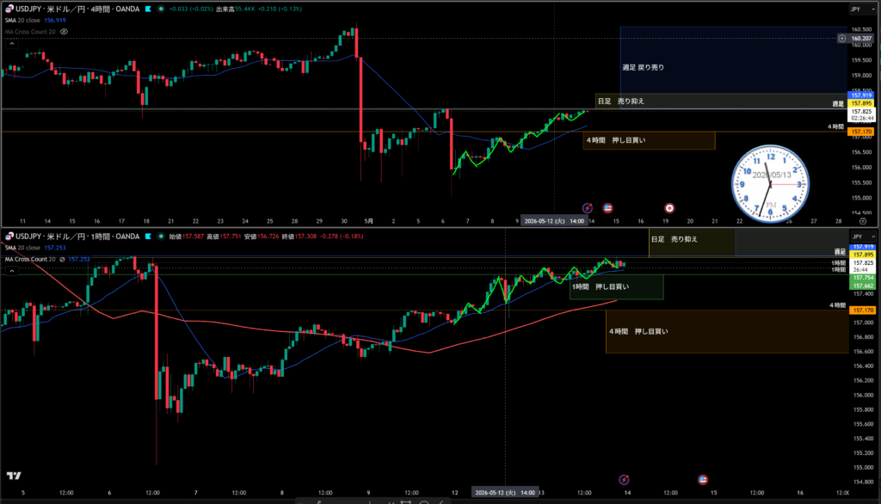881x504 pixels.
Task: Click the analog clock widget
Action: tap(770, 184)
